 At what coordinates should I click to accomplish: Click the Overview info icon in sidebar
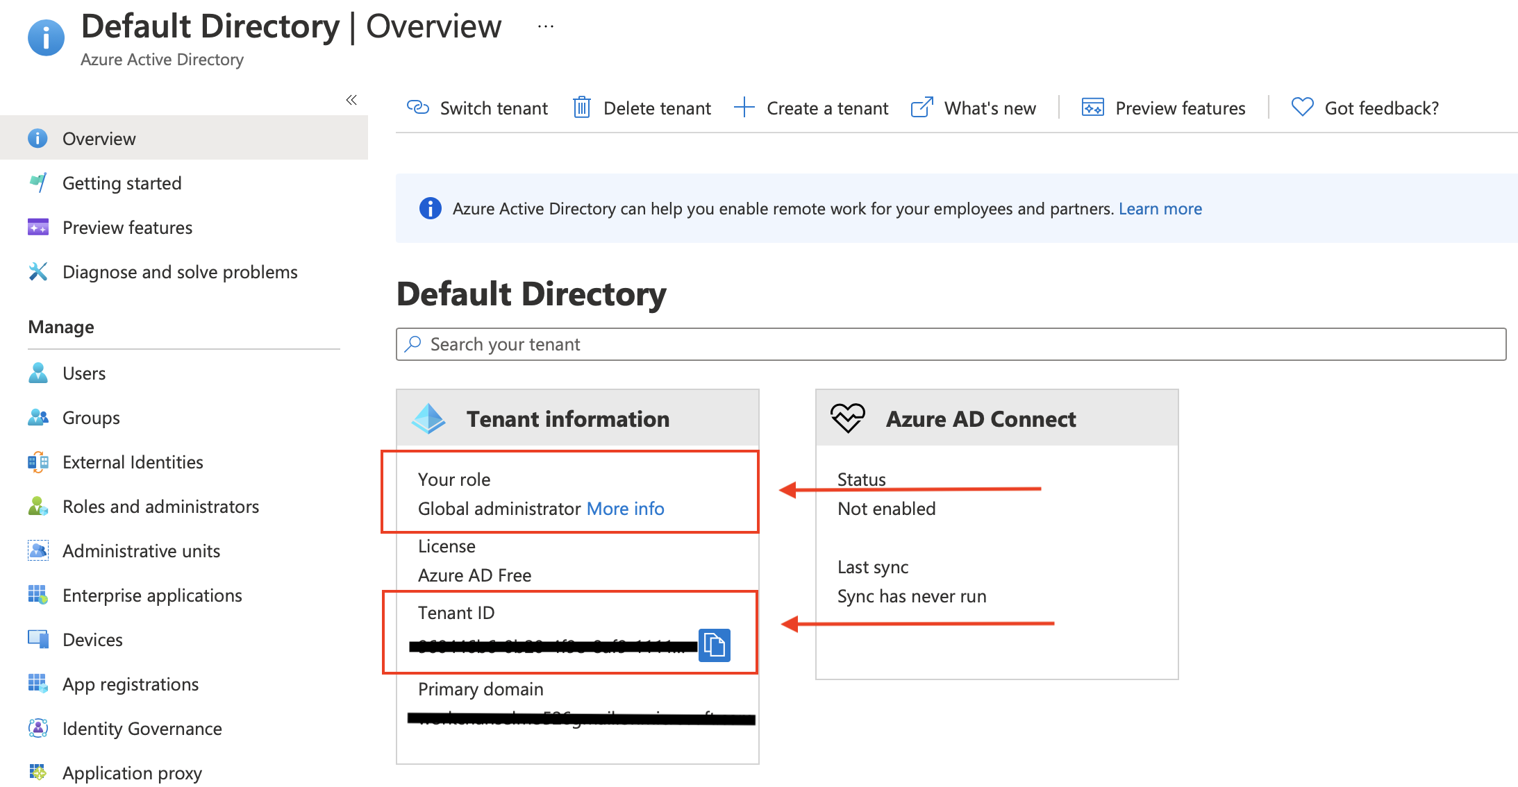tap(37, 138)
